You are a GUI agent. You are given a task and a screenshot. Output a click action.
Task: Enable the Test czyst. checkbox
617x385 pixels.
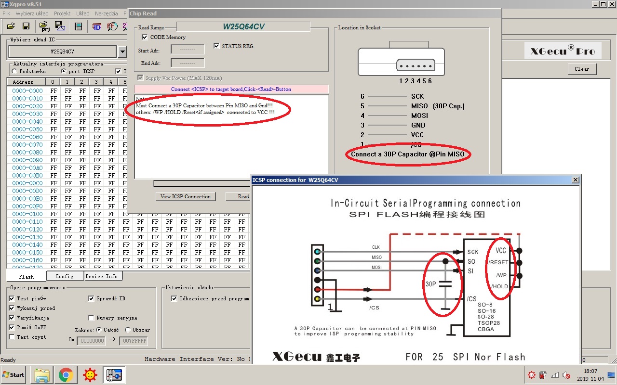coord(12,337)
